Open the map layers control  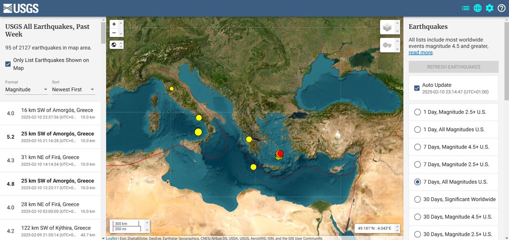point(387,28)
